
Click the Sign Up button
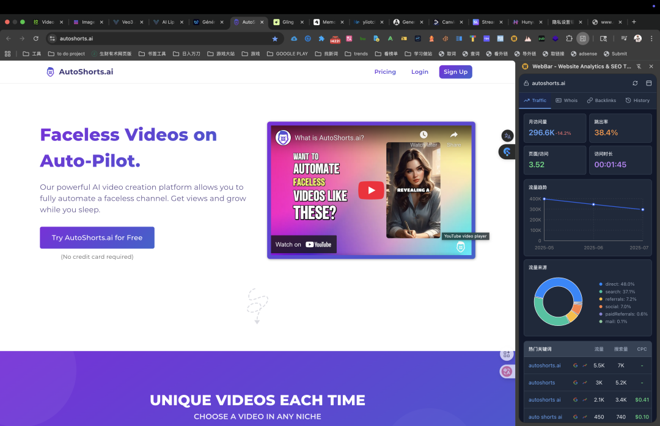tap(455, 72)
